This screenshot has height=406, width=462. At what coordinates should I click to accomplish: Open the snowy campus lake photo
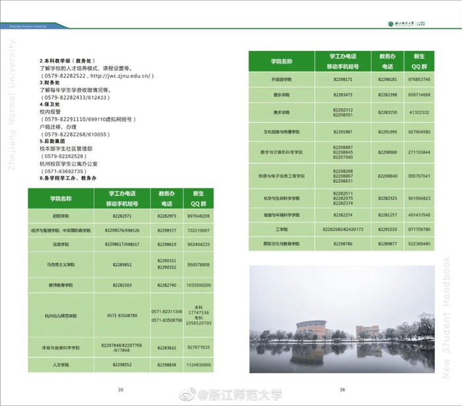point(342,319)
